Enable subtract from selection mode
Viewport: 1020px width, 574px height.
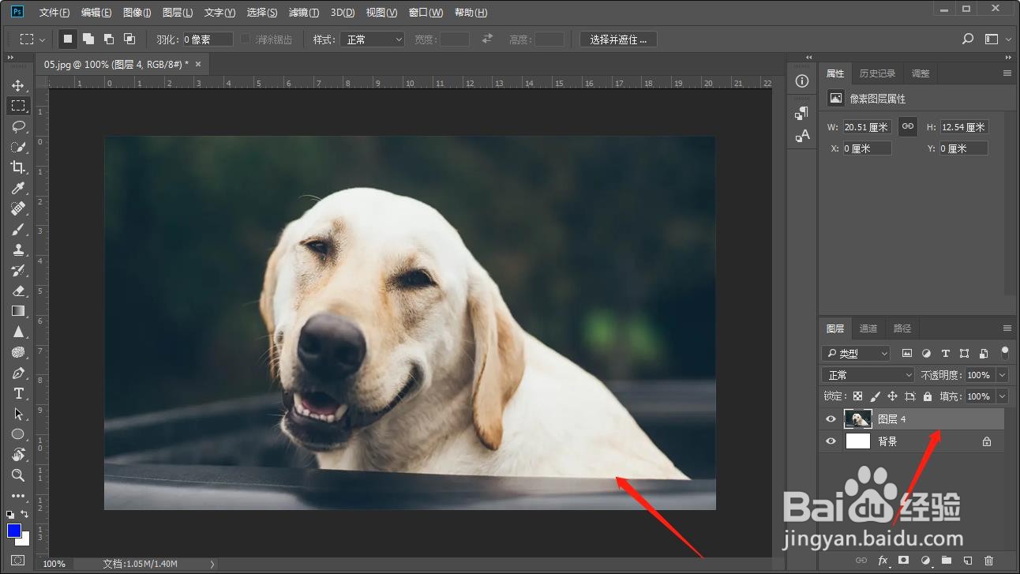pyautogui.click(x=109, y=39)
